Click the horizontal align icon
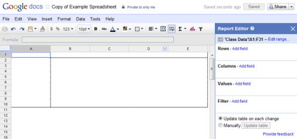The height and width of the screenshot is (139, 297). point(151,29)
